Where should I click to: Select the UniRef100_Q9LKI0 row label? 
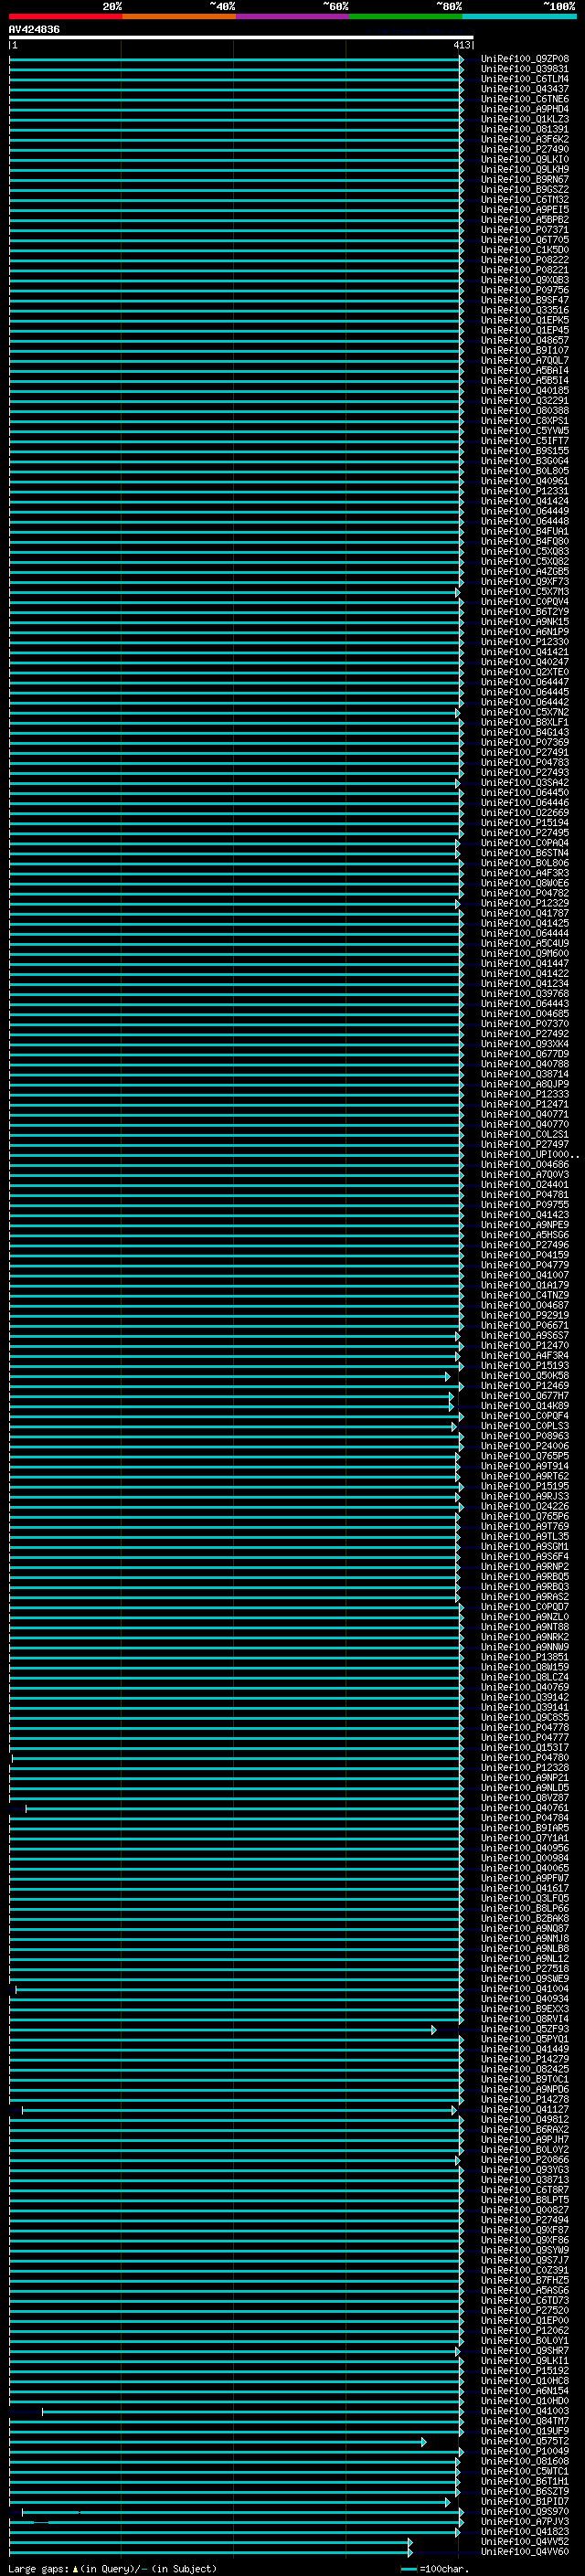tap(524, 159)
